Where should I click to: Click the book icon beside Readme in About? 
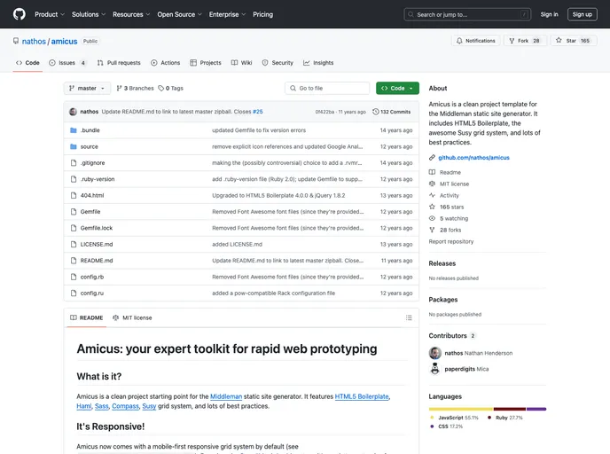point(432,172)
